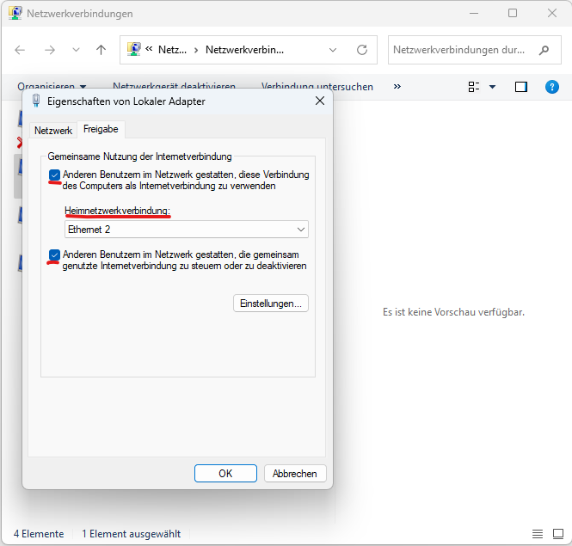Refresh the Netzwerkverbindungen address bar
The height and width of the screenshot is (546, 572).
pyautogui.click(x=362, y=50)
